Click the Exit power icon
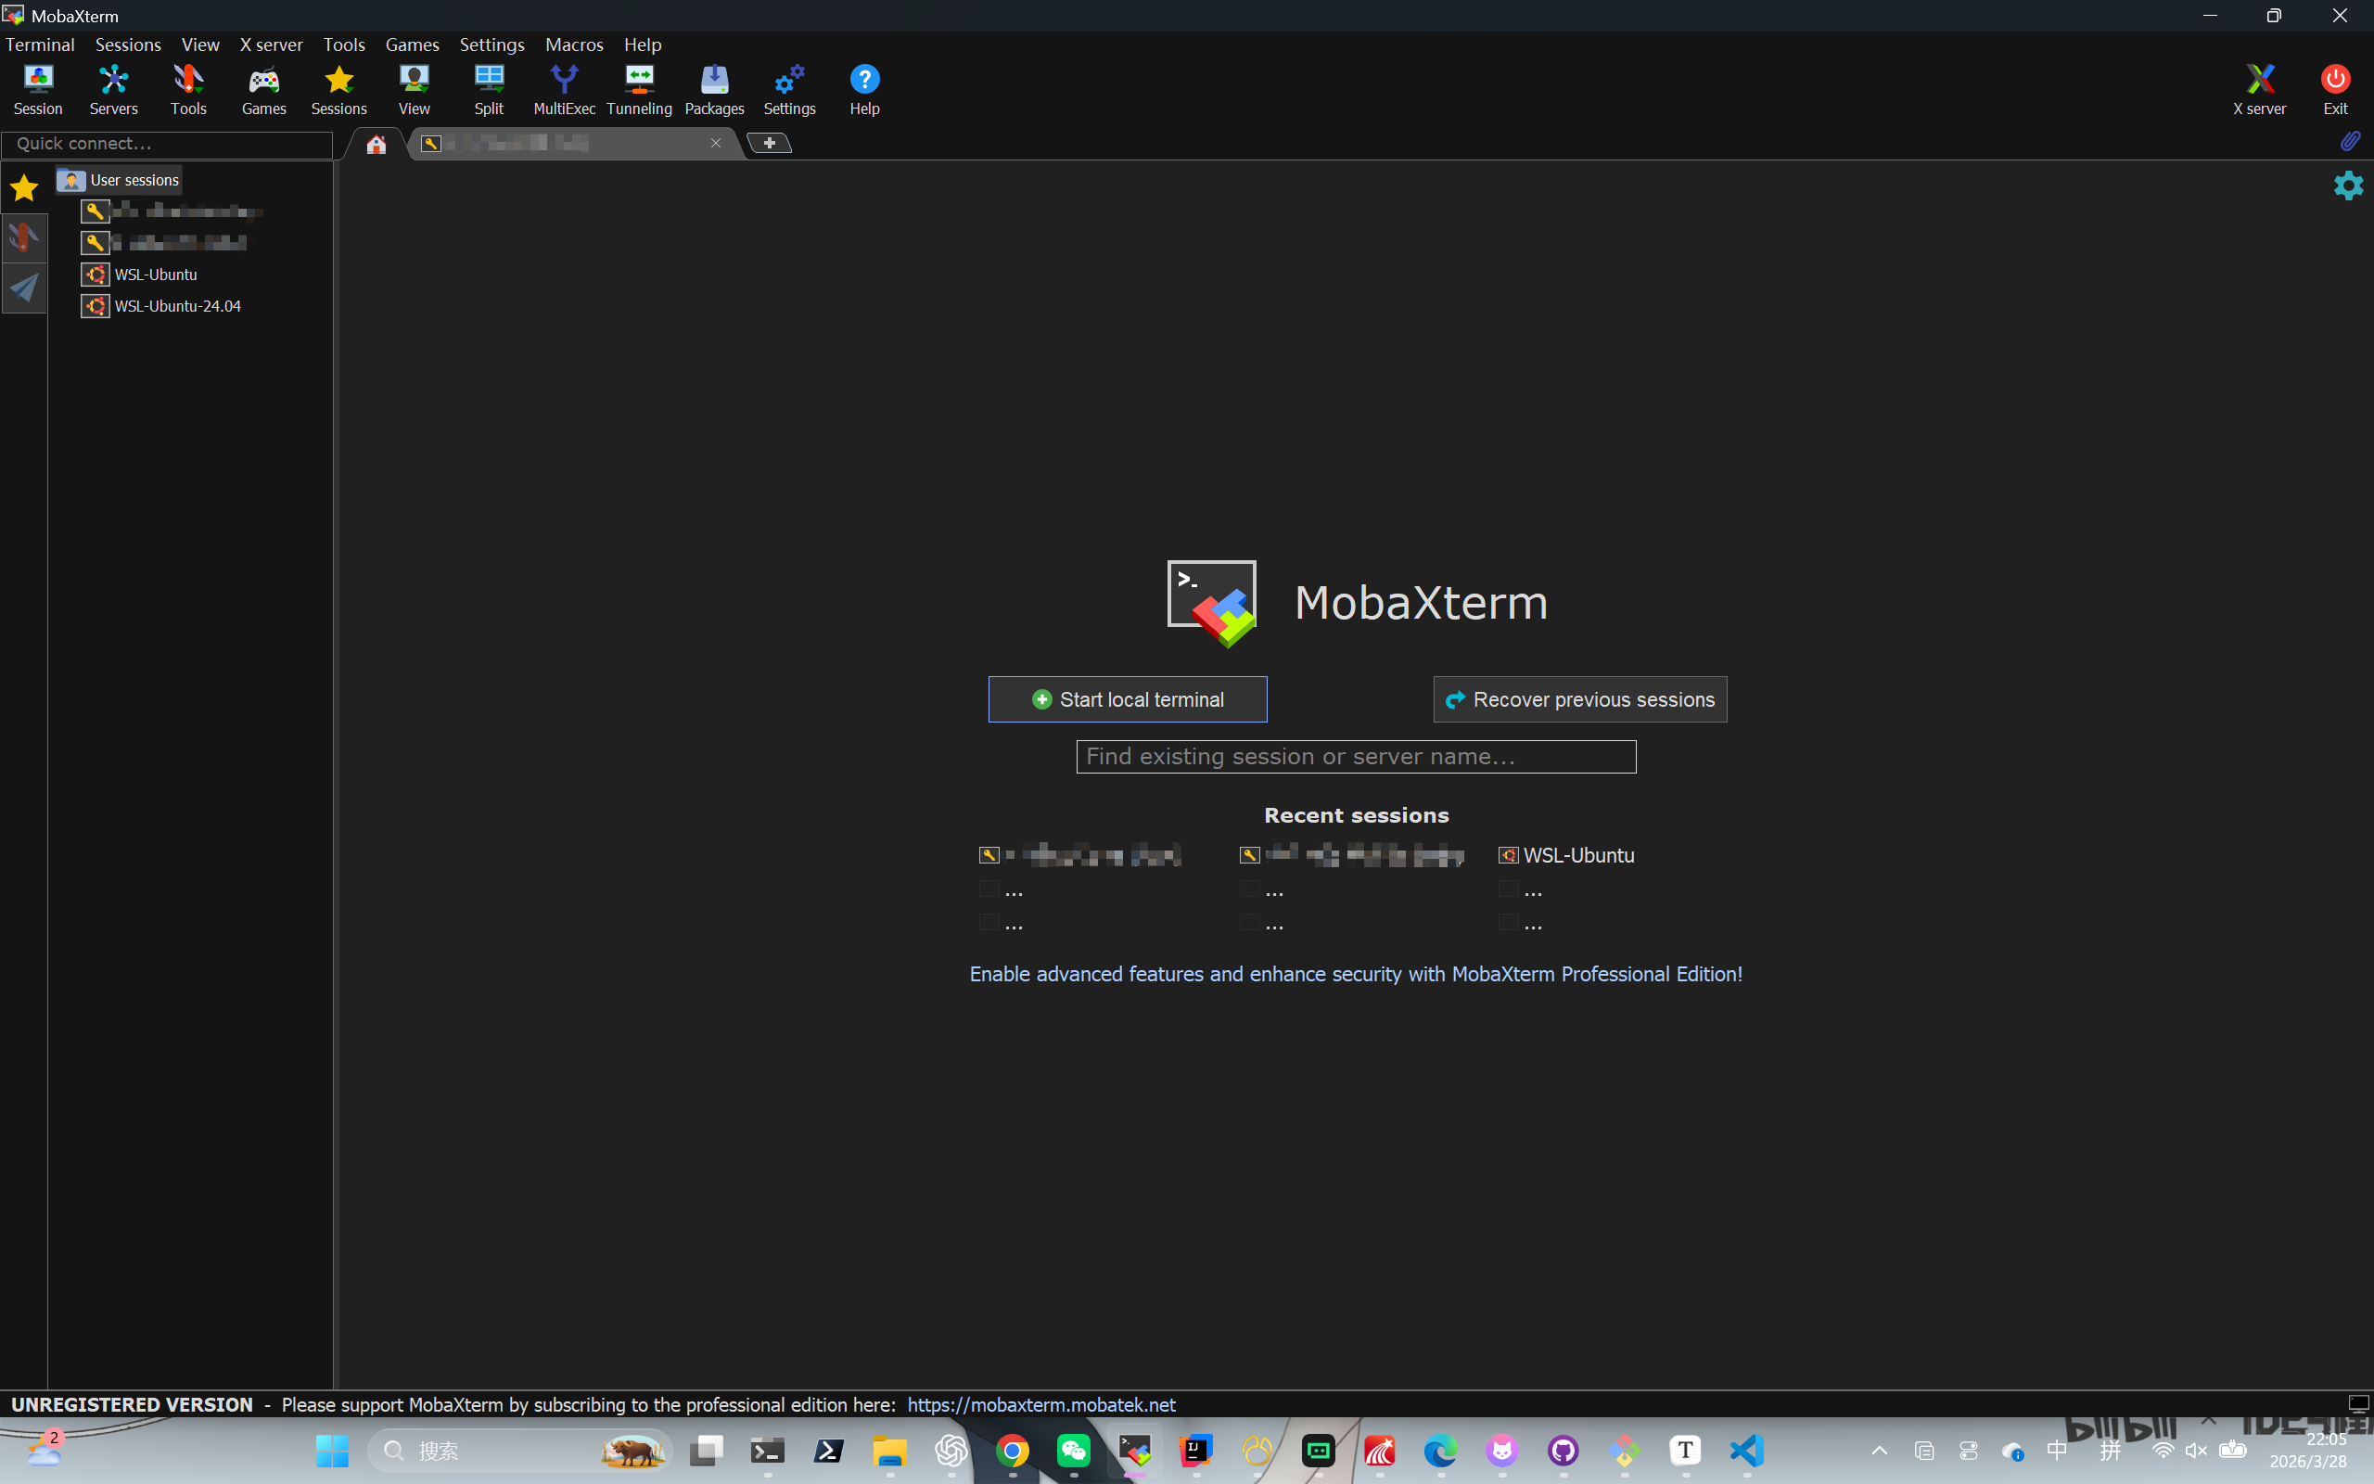This screenshot has height=1484, width=2374. click(x=2335, y=88)
